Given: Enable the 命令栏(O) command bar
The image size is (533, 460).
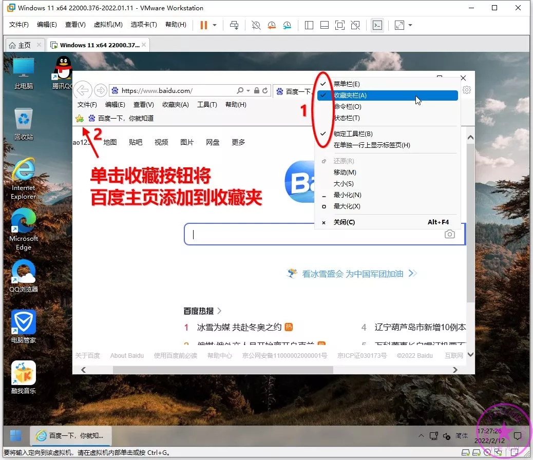Looking at the screenshot, I should coord(388,107).
